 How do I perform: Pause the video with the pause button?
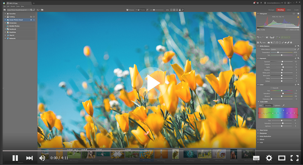point(15,158)
